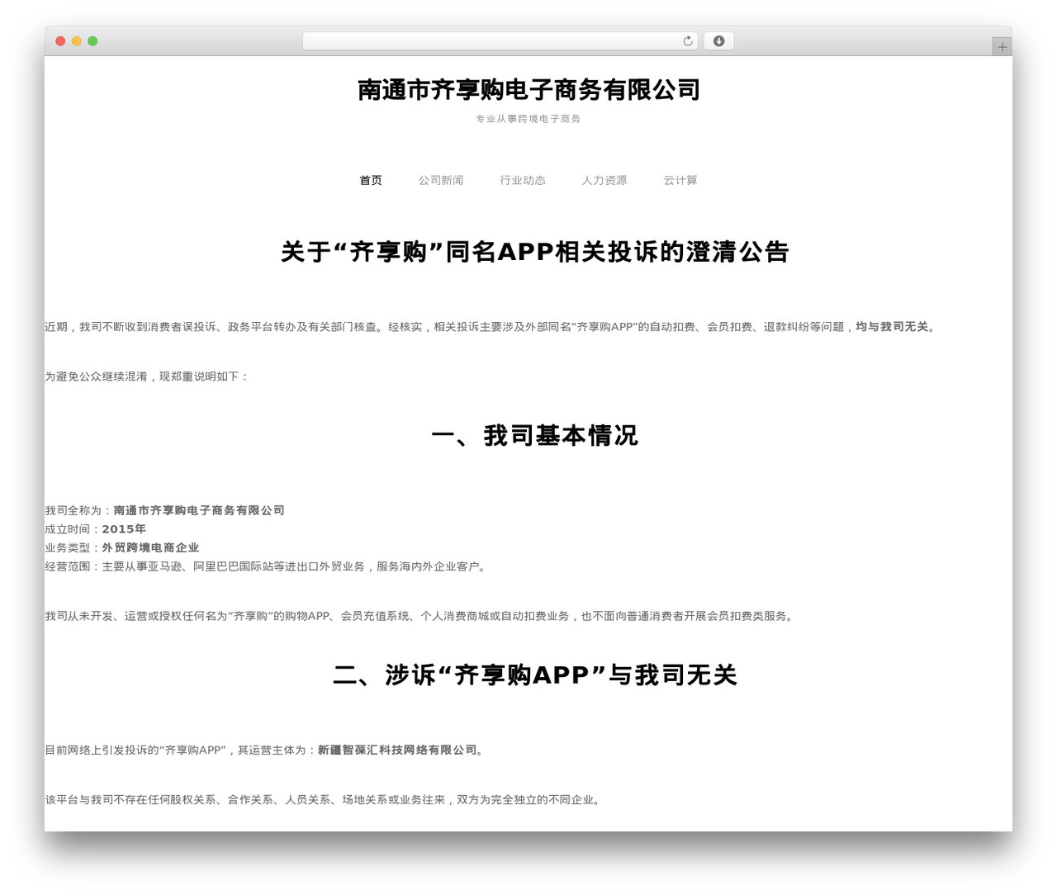
Task: Select the 人力资源 navigation link
Action: click(x=604, y=180)
